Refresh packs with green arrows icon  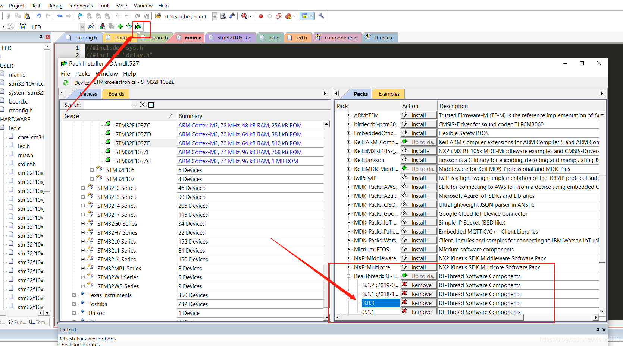[66, 83]
